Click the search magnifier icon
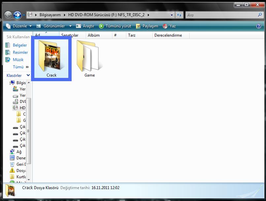 click(x=260, y=15)
